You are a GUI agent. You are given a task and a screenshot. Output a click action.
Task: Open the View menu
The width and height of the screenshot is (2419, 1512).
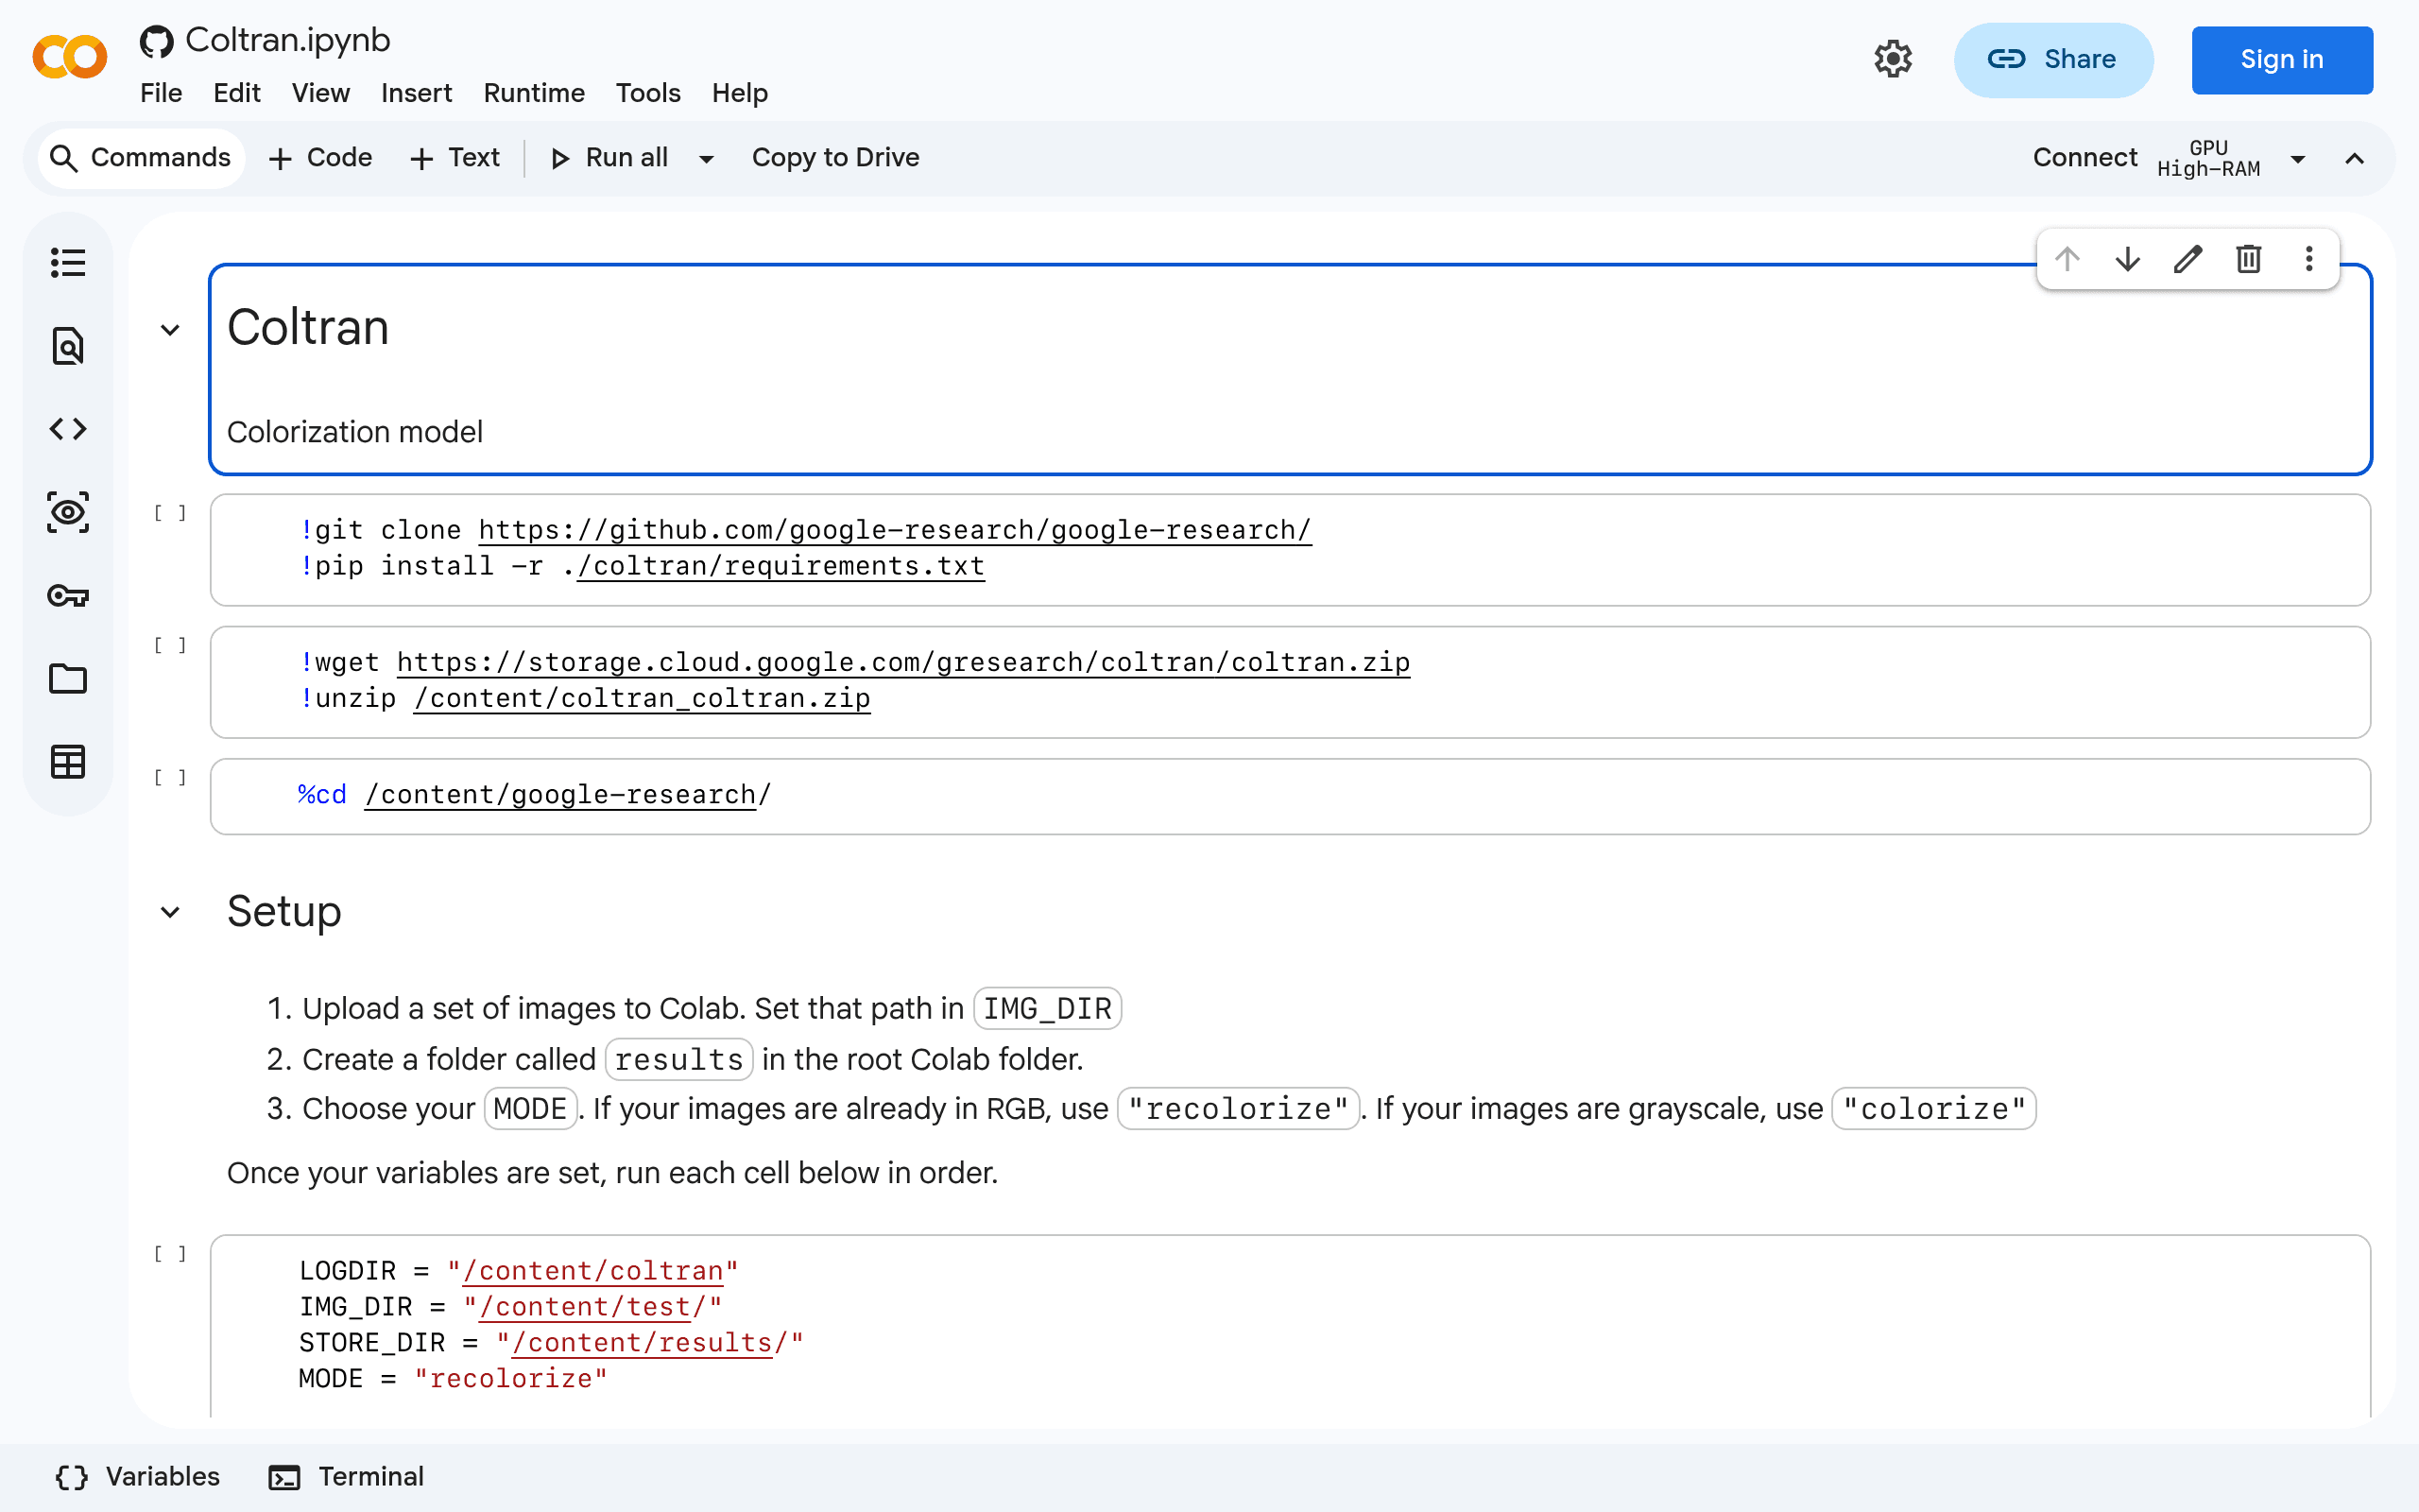coord(321,93)
